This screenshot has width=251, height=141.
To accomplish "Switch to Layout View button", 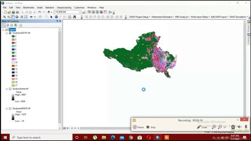I will tap(67, 128).
